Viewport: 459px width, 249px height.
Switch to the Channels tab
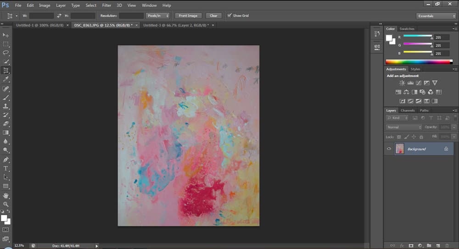[408, 111]
